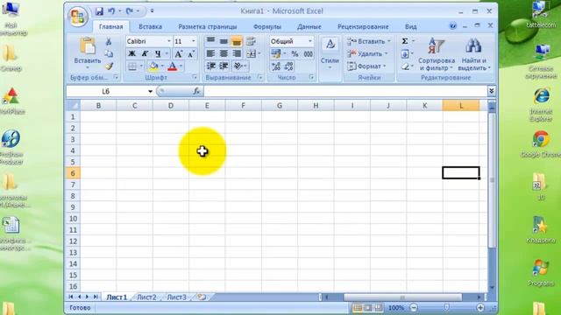Viewport: 561px width, 315px height.
Task: Apply accounting currency format
Action: (x=276, y=54)
